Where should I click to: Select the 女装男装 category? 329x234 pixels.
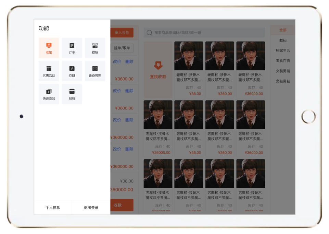[x=283, y=71]
